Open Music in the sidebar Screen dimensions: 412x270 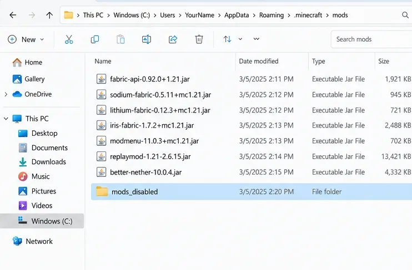pos(34,176)
